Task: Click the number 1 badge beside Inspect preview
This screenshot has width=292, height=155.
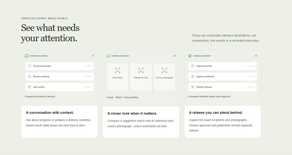Action: (193, 66)
